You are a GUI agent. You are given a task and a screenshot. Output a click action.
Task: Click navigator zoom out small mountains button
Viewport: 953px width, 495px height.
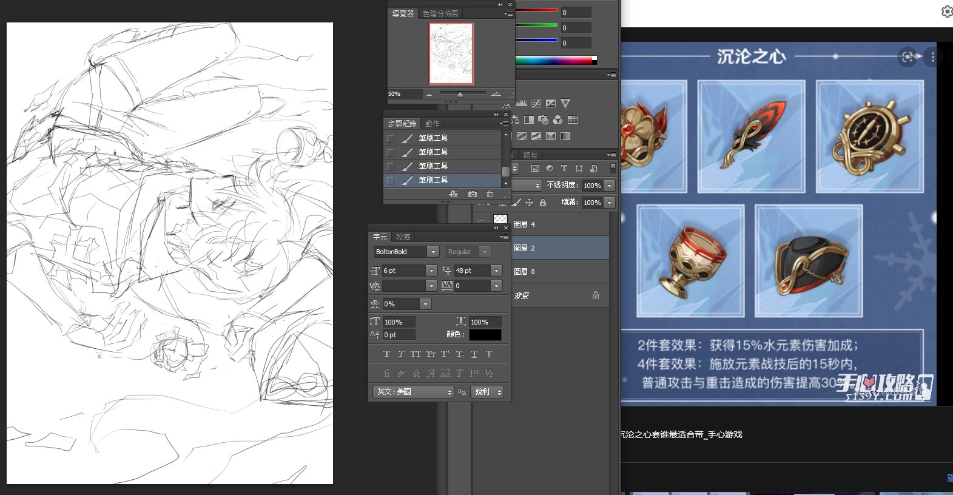[429, 95]
